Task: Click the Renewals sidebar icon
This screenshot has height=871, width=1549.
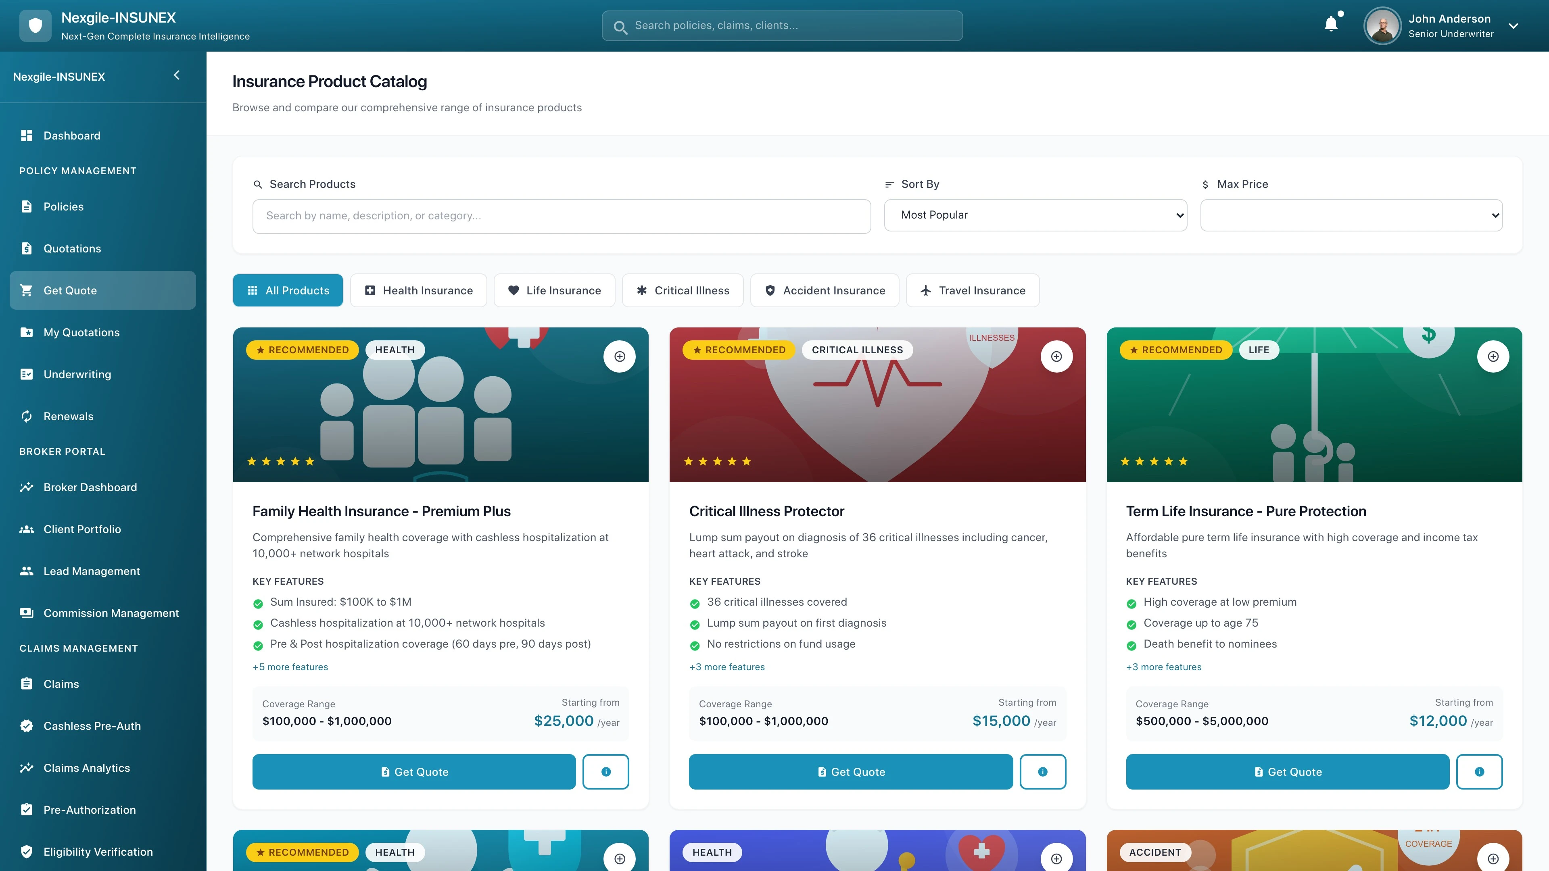Action: point(27,416)
